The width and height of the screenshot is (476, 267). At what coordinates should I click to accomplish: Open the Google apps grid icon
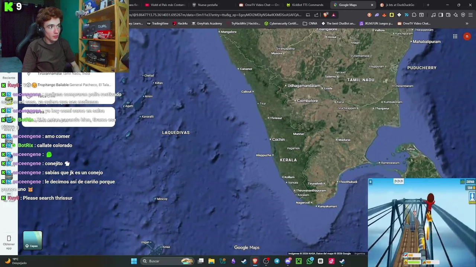click(455, 36)
